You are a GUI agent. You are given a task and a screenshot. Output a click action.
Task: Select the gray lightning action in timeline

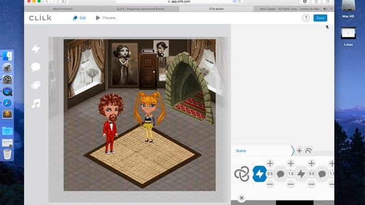[x=301, y=174]
